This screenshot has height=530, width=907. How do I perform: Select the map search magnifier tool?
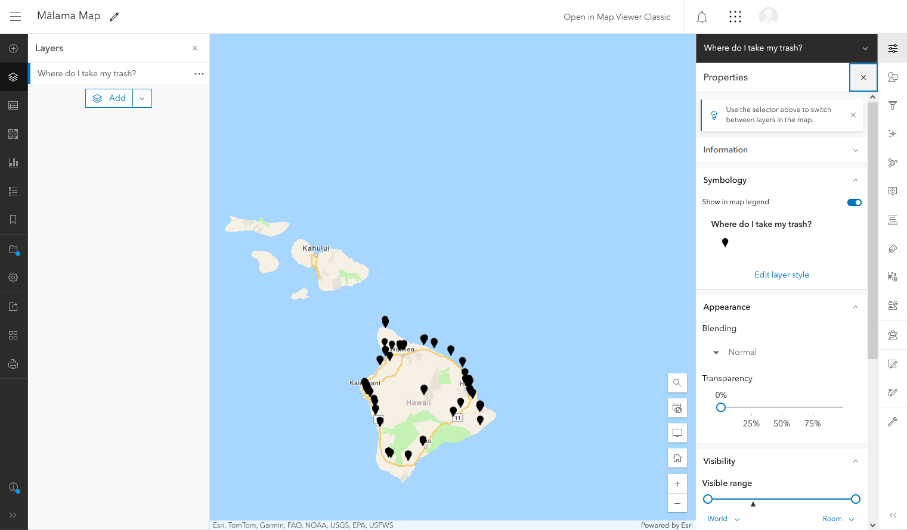tap(677, 382)
